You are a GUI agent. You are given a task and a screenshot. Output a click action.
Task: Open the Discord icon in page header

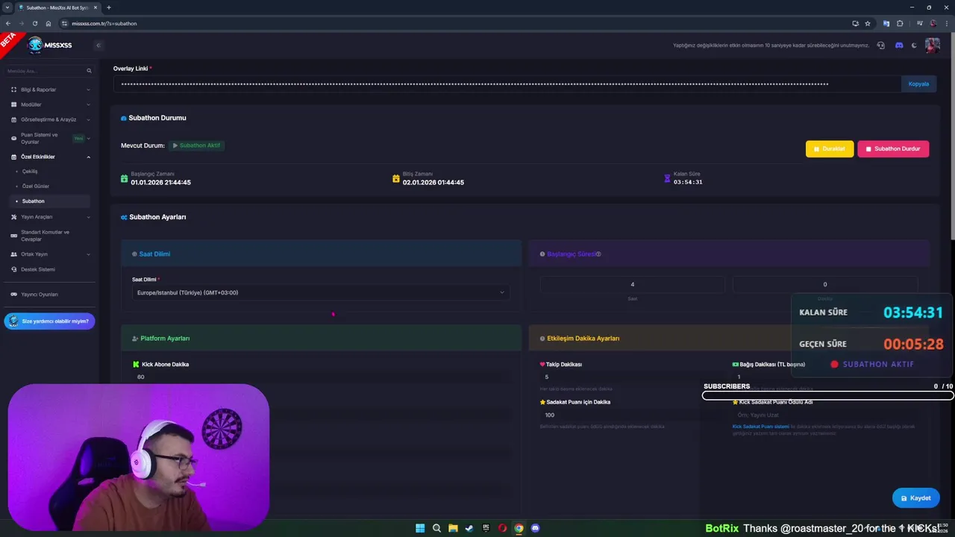[x=899, y=45]
